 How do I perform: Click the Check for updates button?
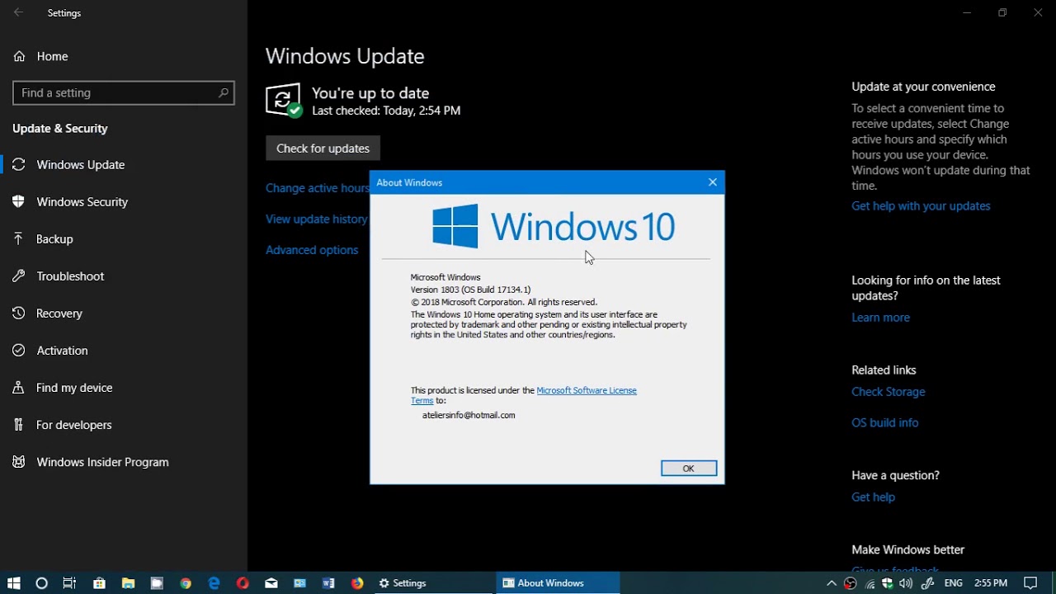tap(323, 148)
